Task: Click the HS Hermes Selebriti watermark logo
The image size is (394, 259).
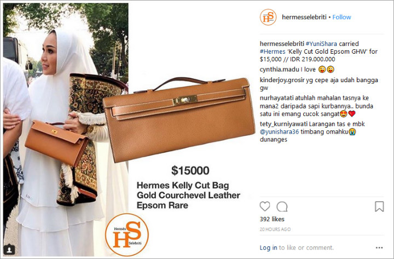Action: [127, 234]
